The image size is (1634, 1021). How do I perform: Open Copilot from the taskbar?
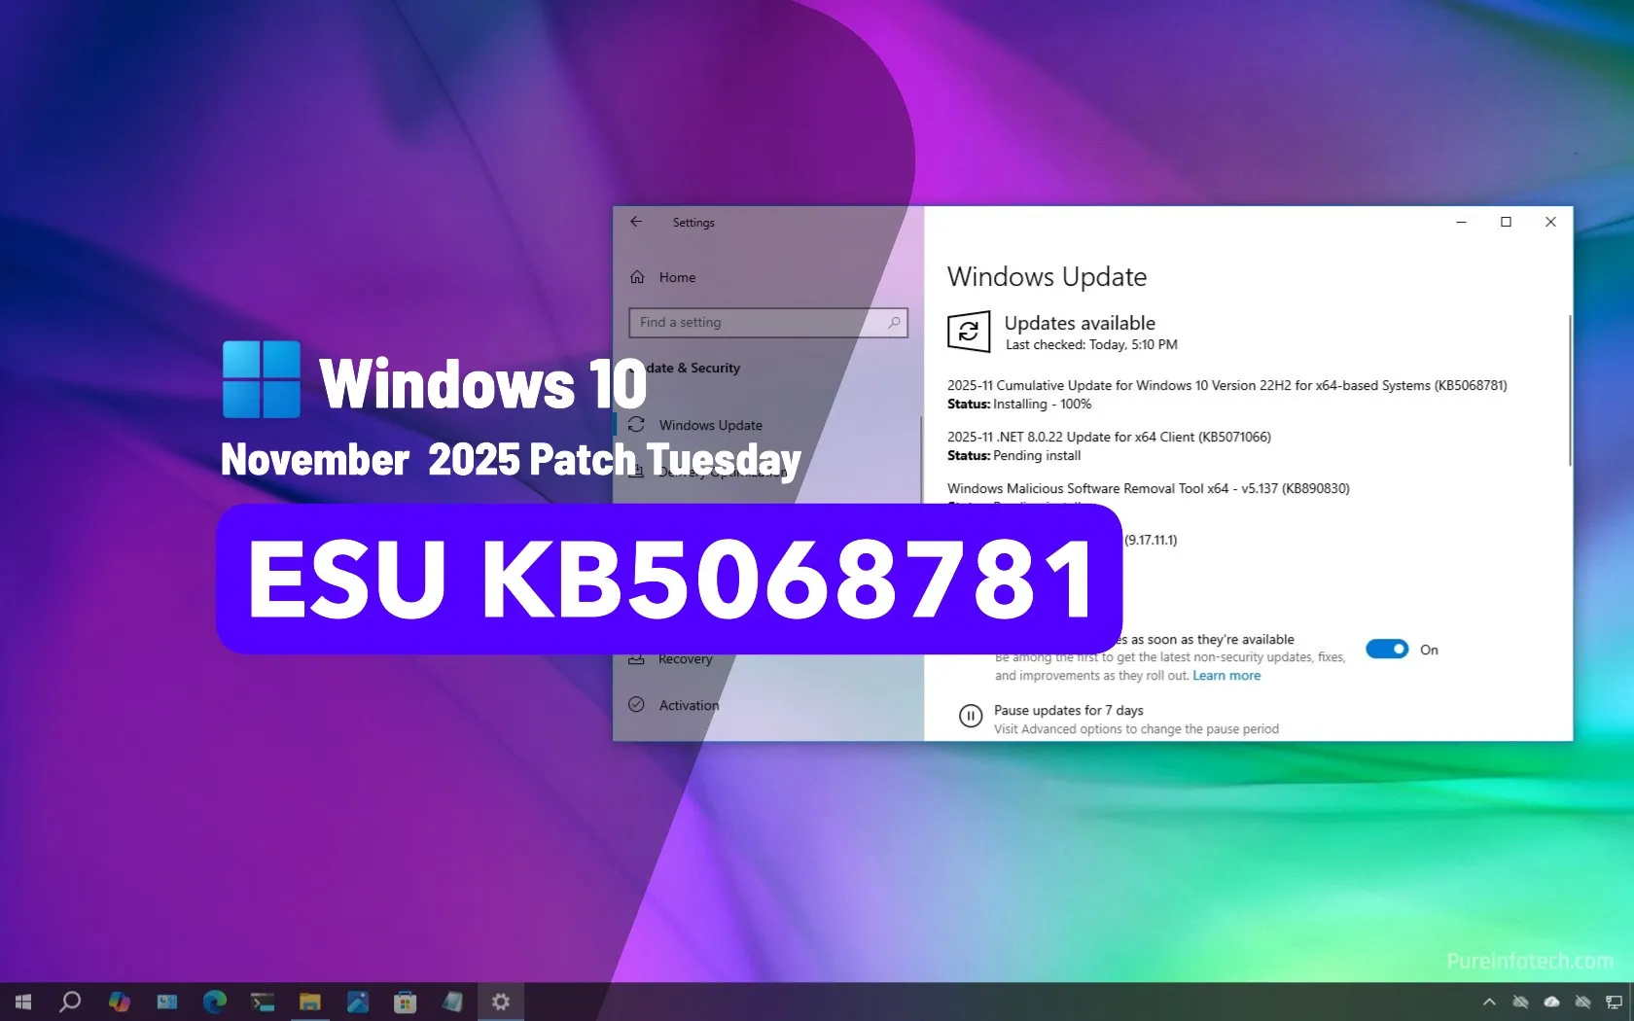119,1002
